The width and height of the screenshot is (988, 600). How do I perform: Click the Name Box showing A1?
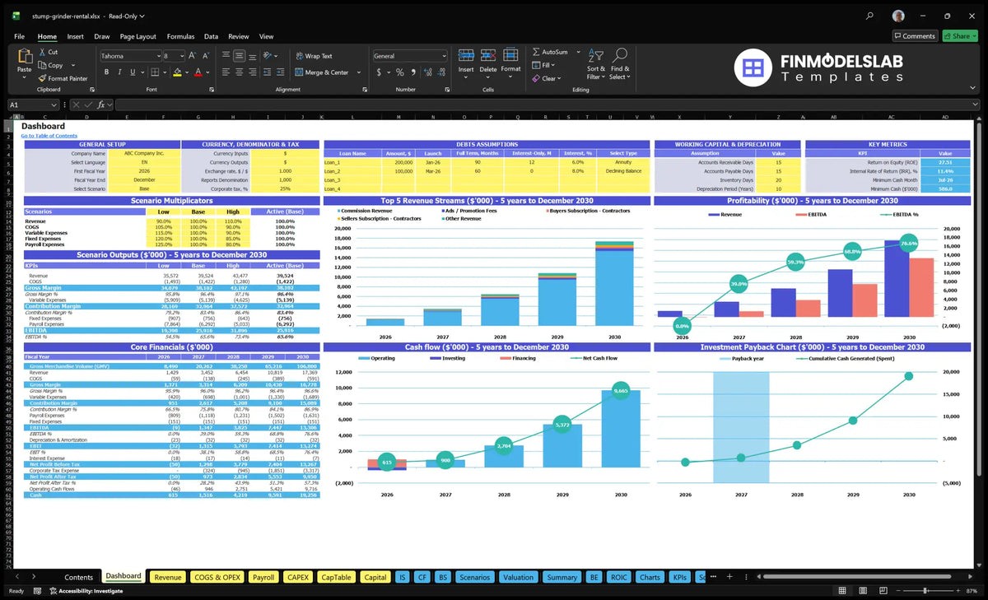point(33,105)
